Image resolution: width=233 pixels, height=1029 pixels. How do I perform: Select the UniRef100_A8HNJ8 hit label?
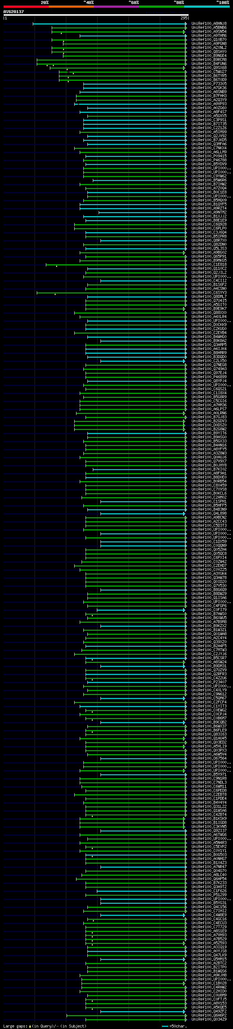(x=209, y=24)
